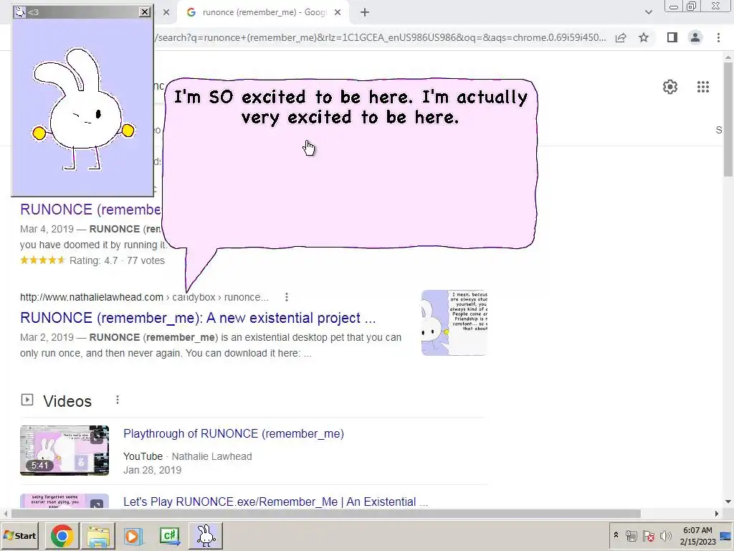Viewport: 734px width, 551px height.
Task: Click the scroll-down arrow of vertical scrollbar
Action: [x=728, y=501]
